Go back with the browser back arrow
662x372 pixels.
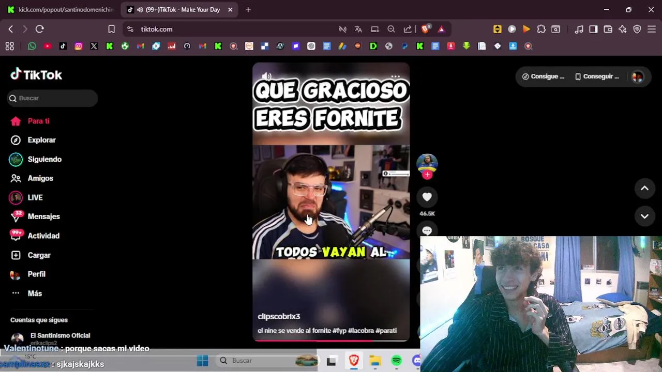pyautogui.click(x=11, y=29)
